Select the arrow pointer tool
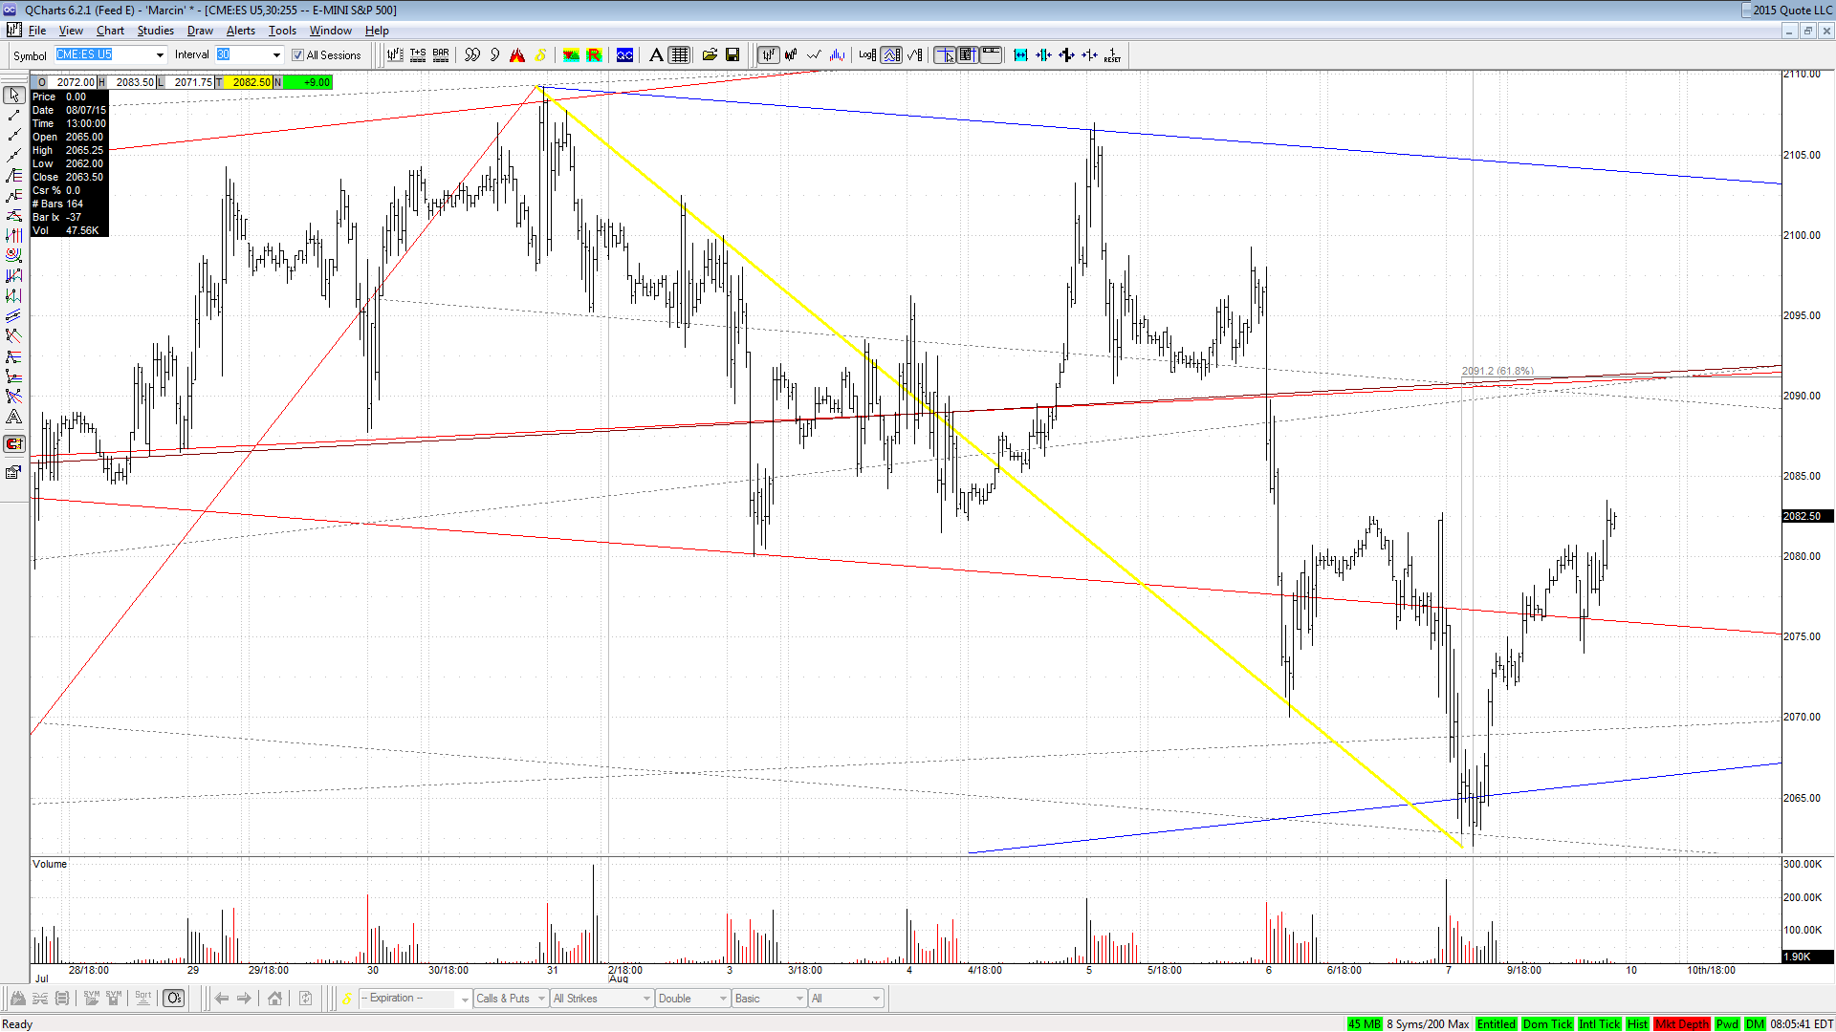The width and height of the screenshot is (1836, 1032). pyautogui.click(x=13, y=96)
